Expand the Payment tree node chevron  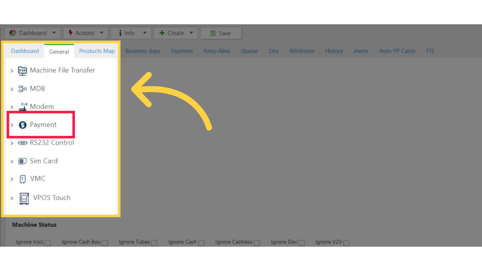(12, 125)
